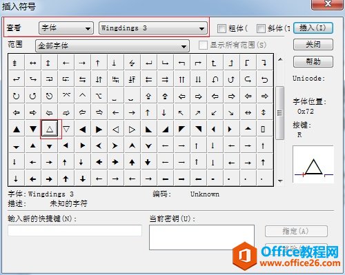Click the Unknown encoding value
Viewport: 345px width, 275px height.
[x=205, y=194]
